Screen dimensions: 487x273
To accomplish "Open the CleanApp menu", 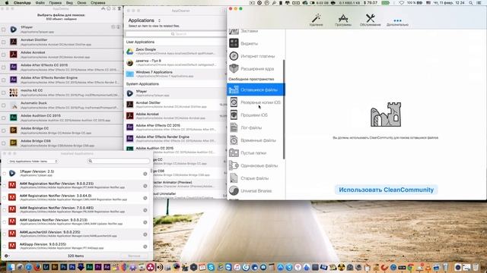I will click(22, 3).
